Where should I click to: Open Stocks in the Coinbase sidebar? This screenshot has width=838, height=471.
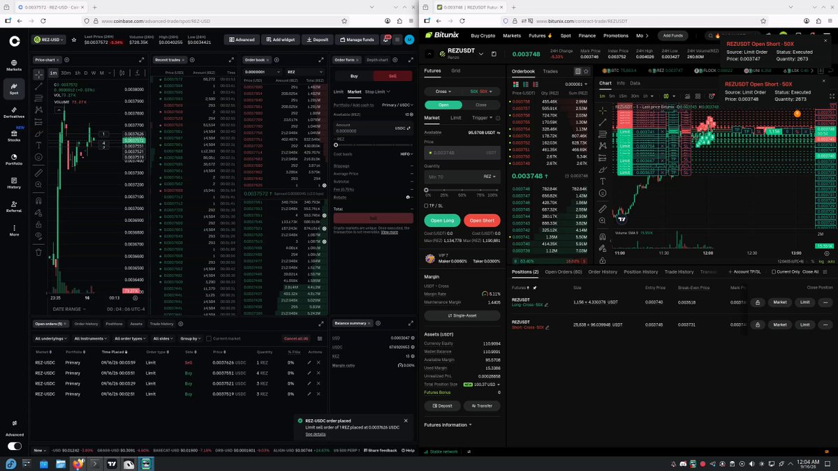click(14, 135)
